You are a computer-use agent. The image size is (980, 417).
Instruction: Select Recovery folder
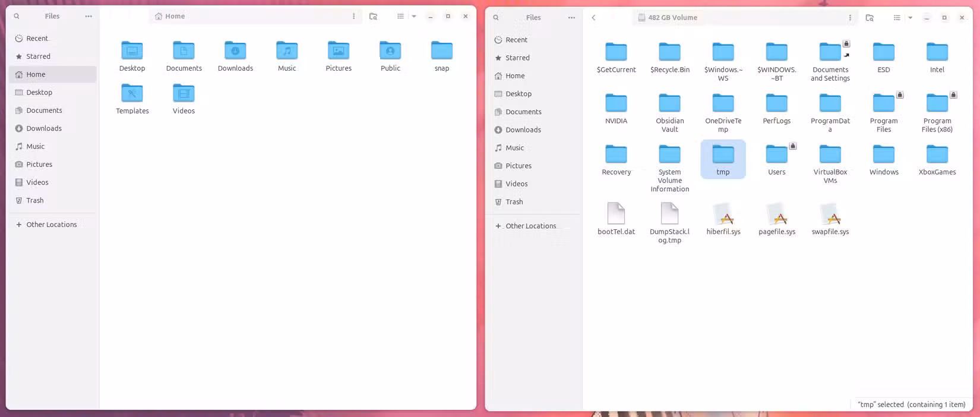point(616,160)
